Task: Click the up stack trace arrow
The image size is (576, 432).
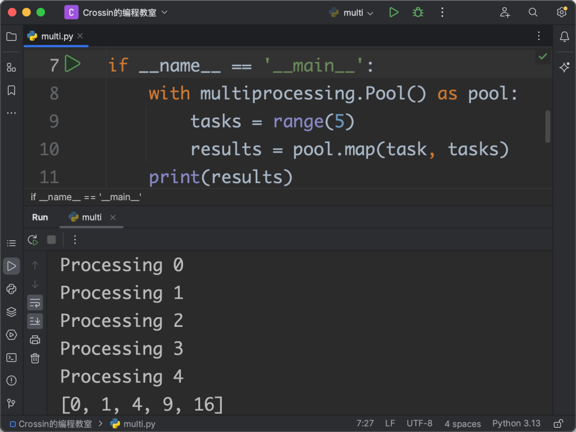Action: [x=35, y=265]
